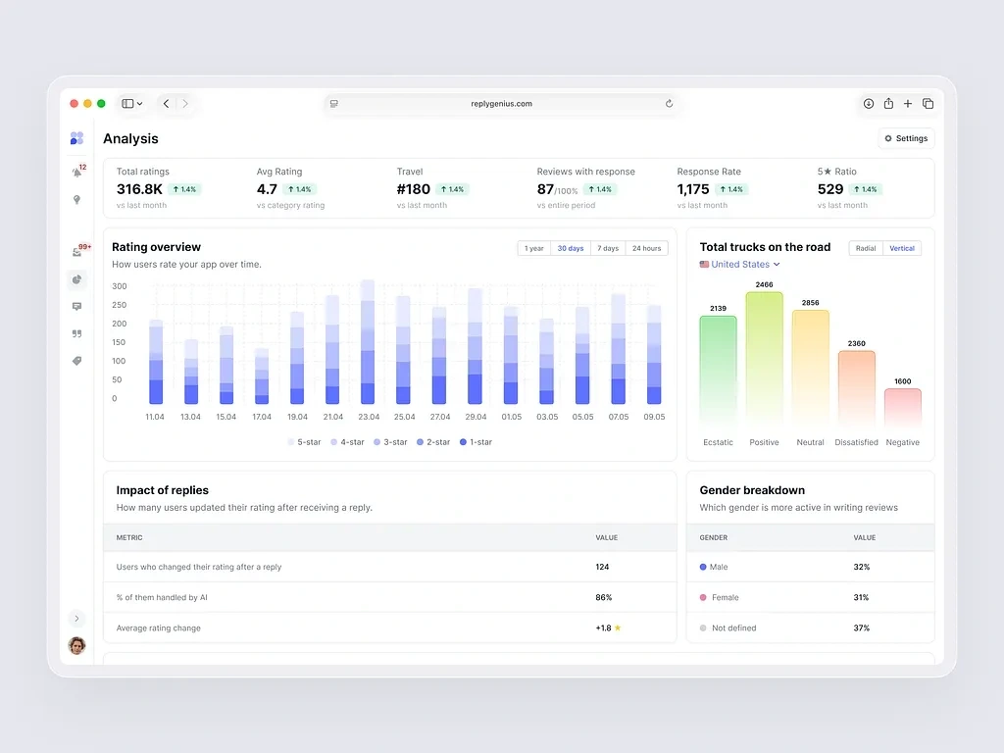This screenshot has width=1004, height=753.
Task: Open the inbox icon with 99+ badge
Action: [x=76, y=252]
